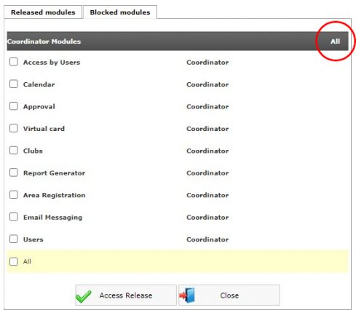Check the Access by Users checkbox
This screenshot has width=356, height=310.
14,62
